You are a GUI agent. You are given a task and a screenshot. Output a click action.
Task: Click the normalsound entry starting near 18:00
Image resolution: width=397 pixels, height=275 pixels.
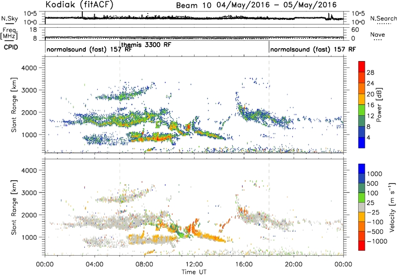coord(313,49)
